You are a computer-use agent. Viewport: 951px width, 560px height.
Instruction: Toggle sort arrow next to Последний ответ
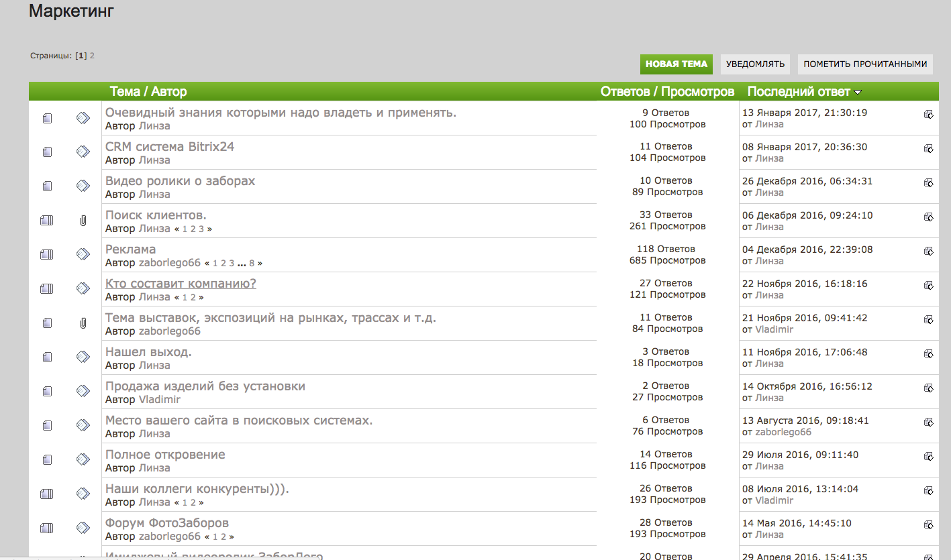(x=858, y=93)
